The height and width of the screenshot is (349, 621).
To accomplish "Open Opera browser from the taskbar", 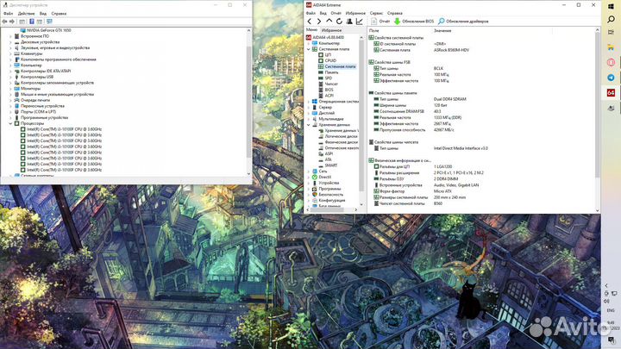I will click(x=611, y=62).
